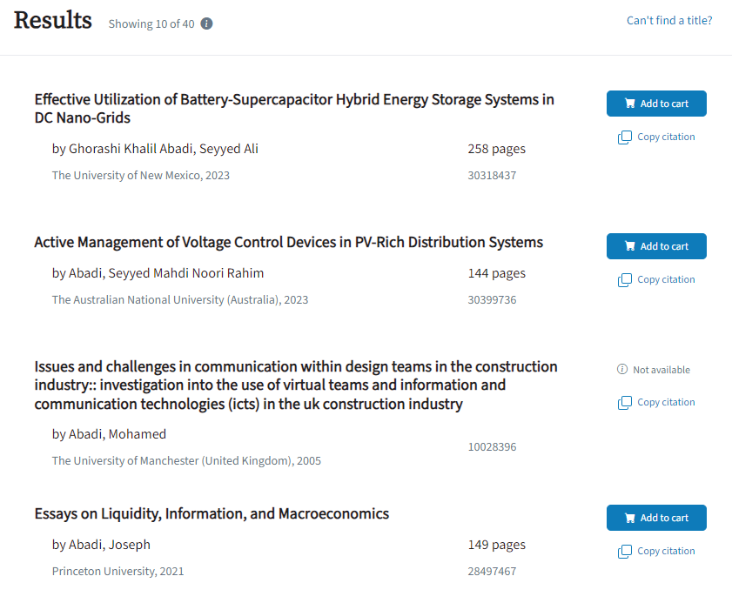Copy citation text for University of Manchester dissertation

pos(666,403)
